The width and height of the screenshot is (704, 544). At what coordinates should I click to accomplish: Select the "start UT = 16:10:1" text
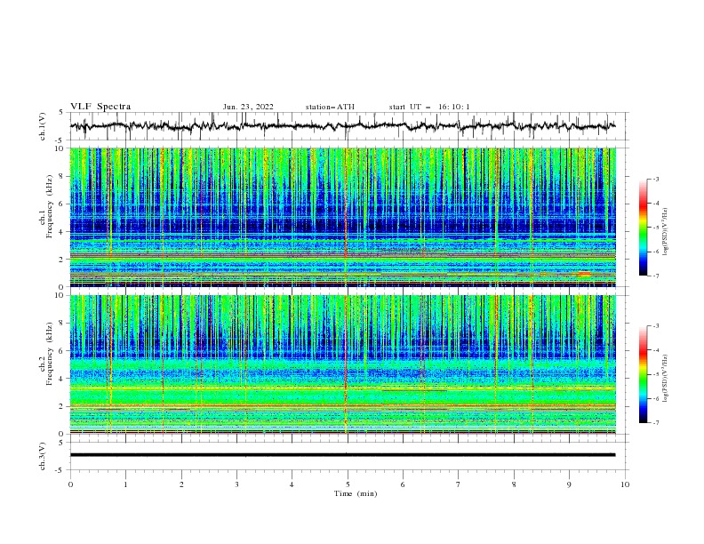pos(429,107)
